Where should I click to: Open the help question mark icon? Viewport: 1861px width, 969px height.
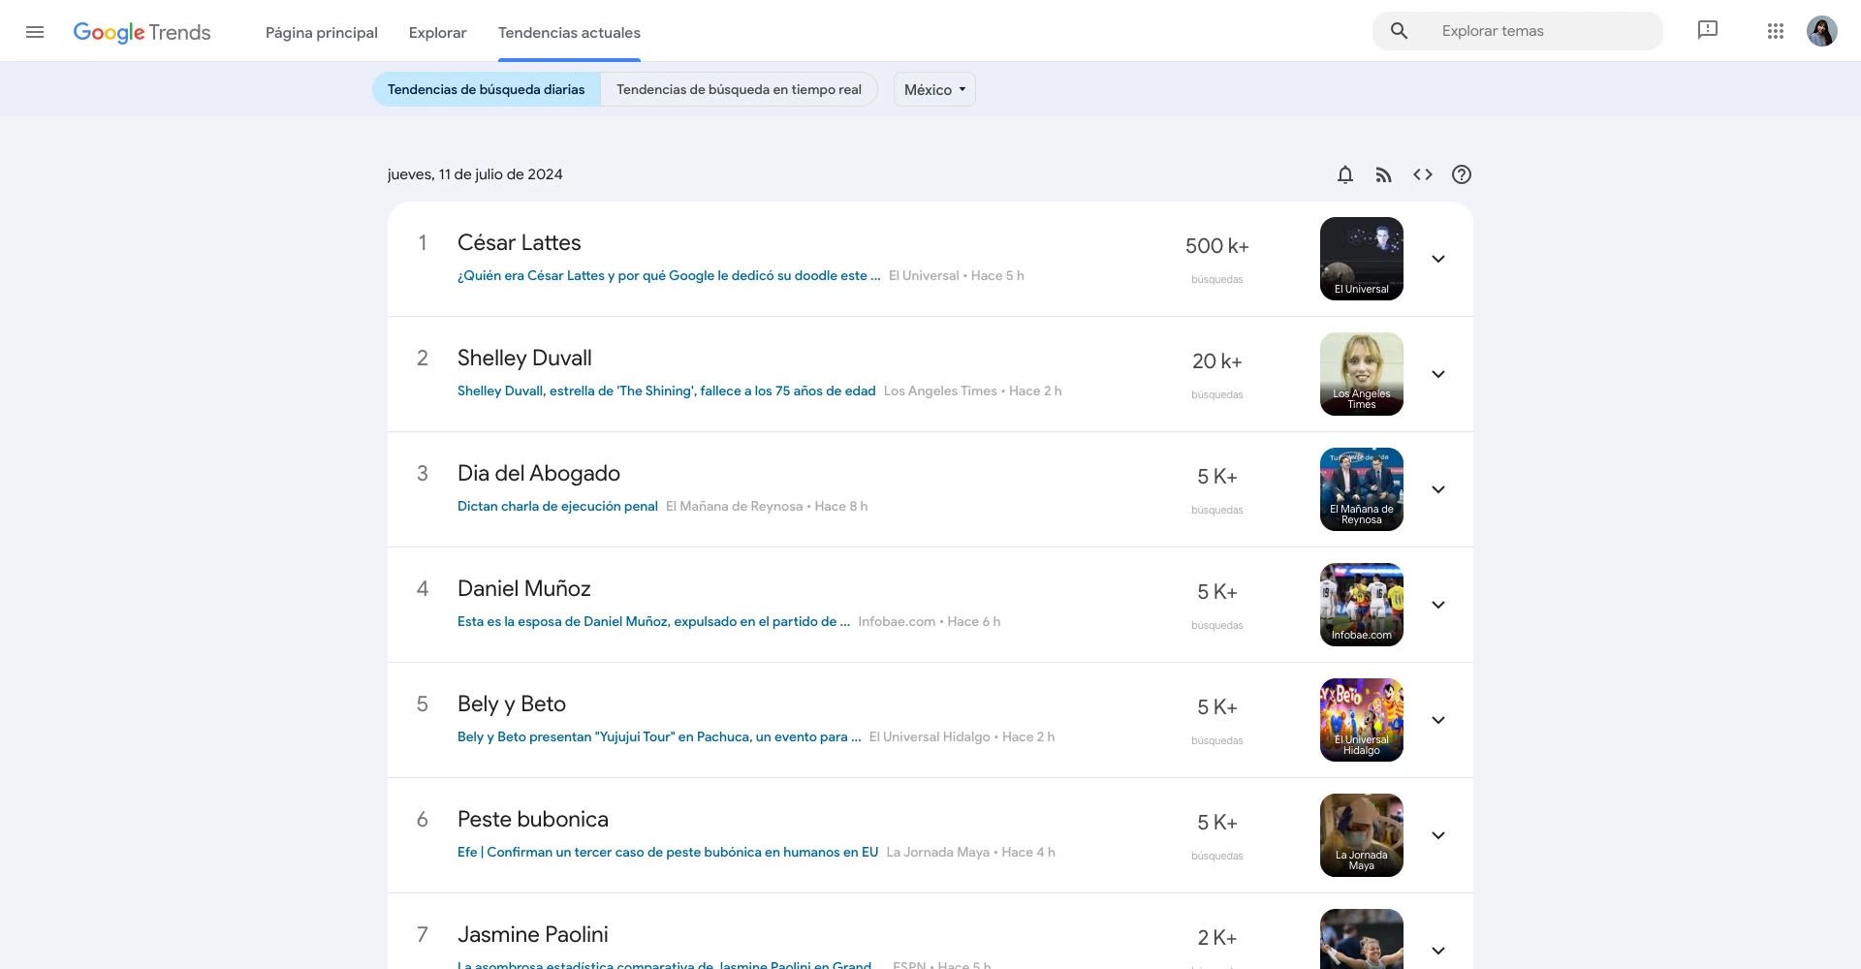click(1462, 174)
